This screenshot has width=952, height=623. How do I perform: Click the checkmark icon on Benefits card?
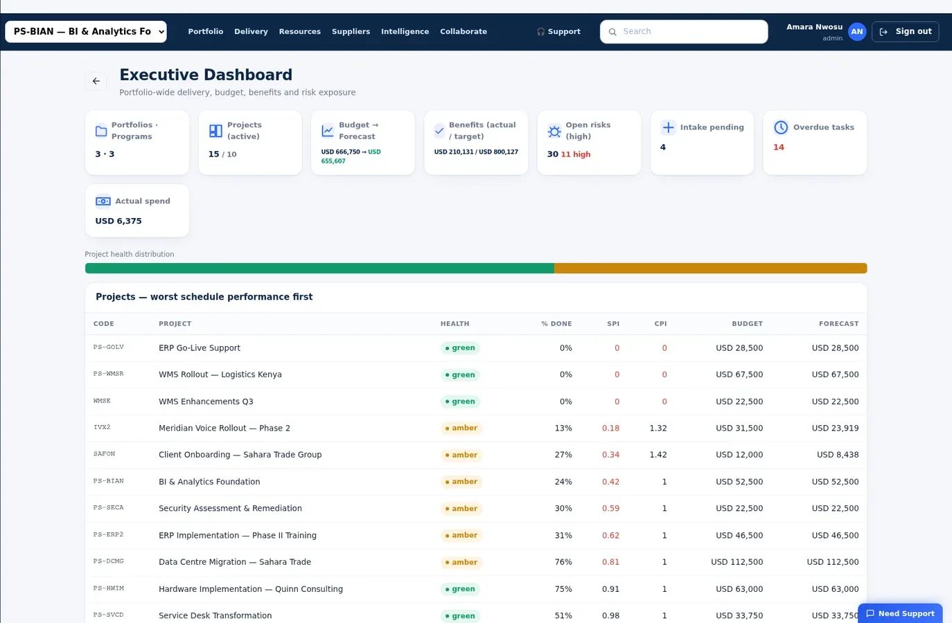[439, 130]
